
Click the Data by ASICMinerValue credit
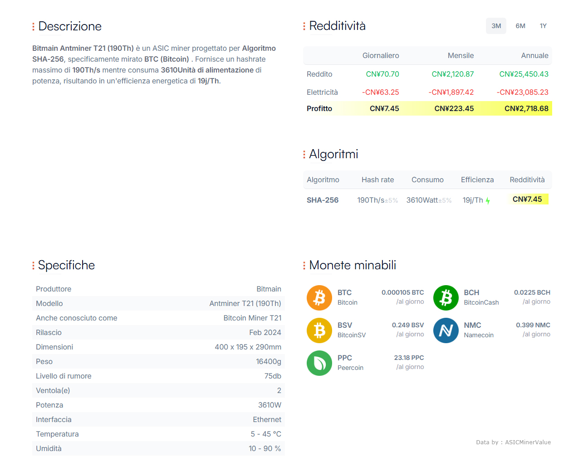(x=513, y=442)
